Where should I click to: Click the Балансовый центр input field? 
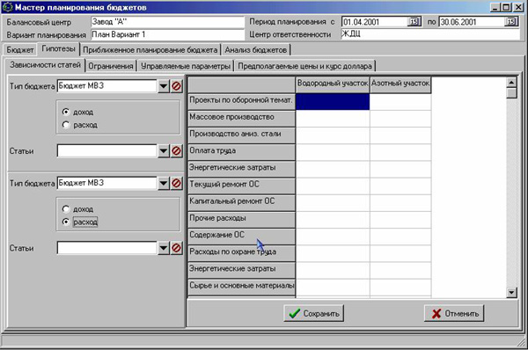pyautogui.click(x=167, y=22)
